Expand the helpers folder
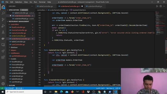The width and height of the screenshot is (167, 94). (x=9, y=50)
